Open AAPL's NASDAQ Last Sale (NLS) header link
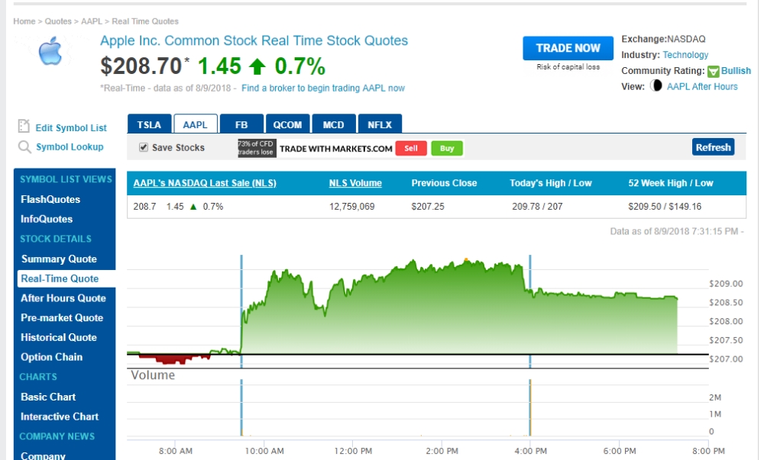 205,183
